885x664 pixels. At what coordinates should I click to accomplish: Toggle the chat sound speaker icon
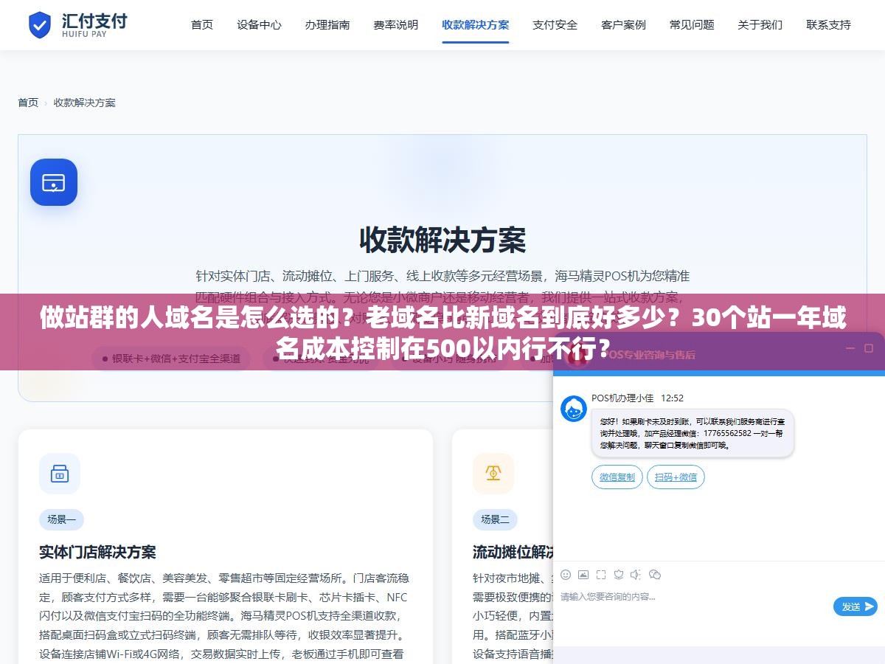point(636,574)
